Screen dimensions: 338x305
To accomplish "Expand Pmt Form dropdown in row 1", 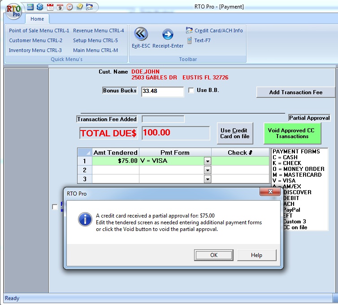I will (x=207, y=161).
